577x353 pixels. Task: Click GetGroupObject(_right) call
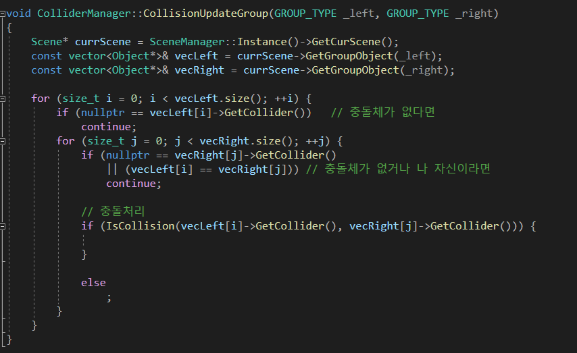click(x=380, y=70)
